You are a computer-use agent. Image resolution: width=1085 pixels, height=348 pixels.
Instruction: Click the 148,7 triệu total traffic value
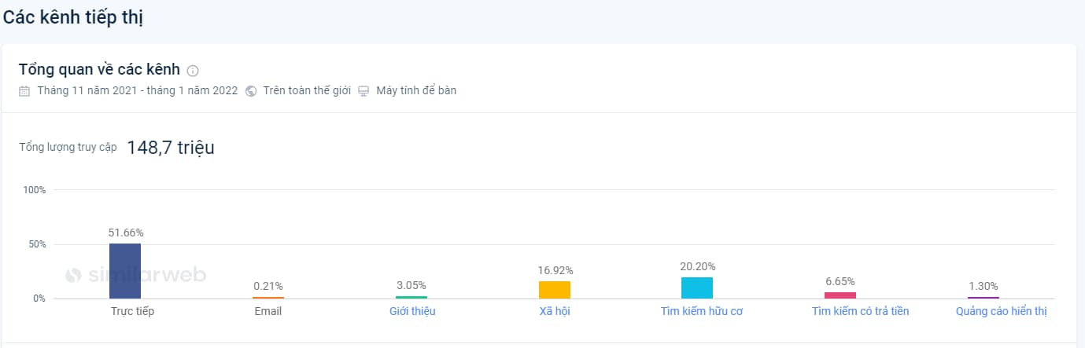171,148
